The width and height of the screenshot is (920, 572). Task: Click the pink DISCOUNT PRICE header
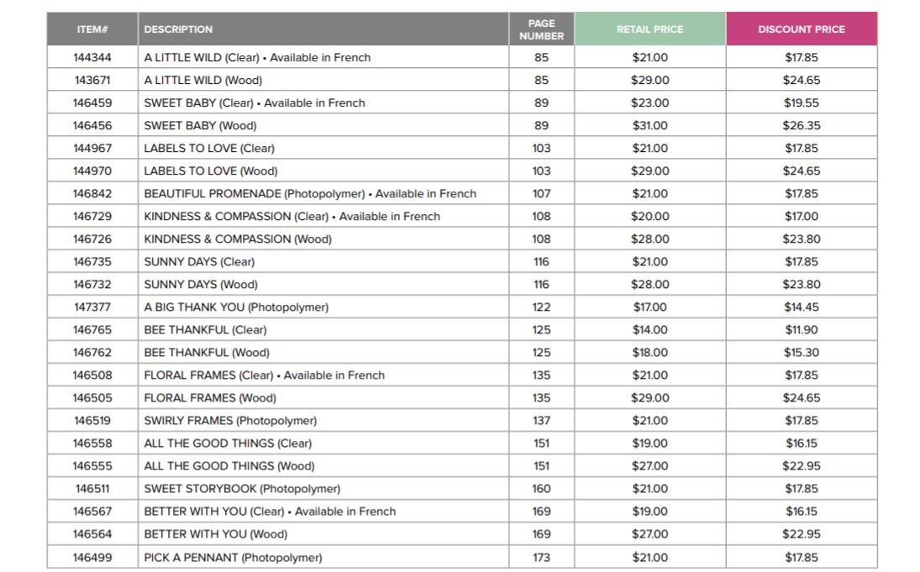pos(801,29)
